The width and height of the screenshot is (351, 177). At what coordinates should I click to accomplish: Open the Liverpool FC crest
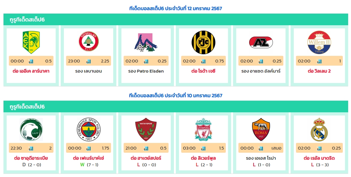pyautogui.click(x=203, y=129)
